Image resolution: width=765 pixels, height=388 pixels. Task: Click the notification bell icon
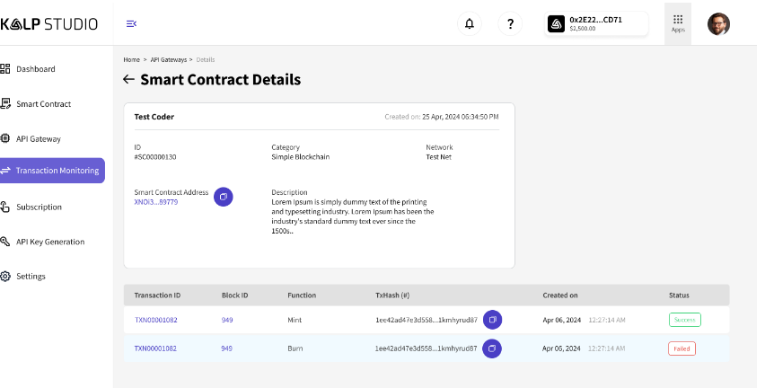coord(469,24)
